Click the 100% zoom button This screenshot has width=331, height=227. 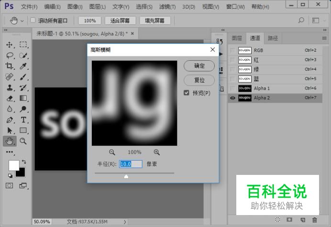[x=90, y=21]
